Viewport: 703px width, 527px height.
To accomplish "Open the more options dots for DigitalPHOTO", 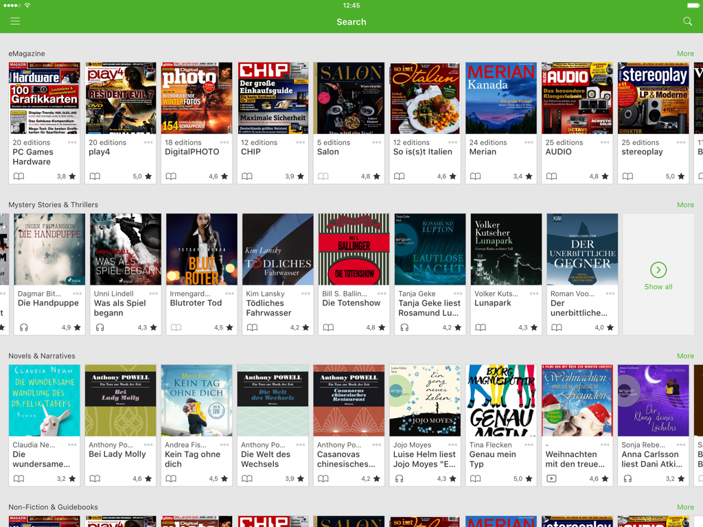I will (x=224, y=142).
